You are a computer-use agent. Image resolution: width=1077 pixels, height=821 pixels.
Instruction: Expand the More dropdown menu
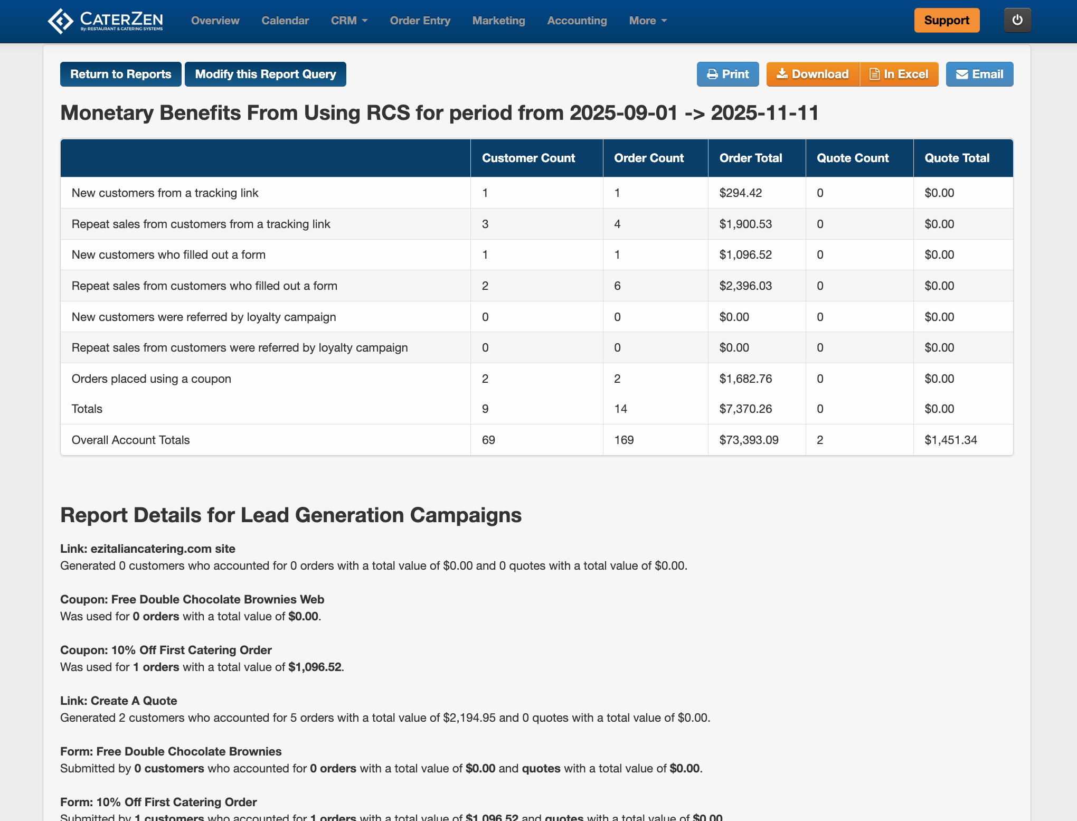point(648,21)
